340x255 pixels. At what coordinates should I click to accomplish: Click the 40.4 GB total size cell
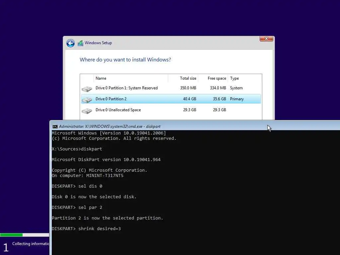point(190,99)
